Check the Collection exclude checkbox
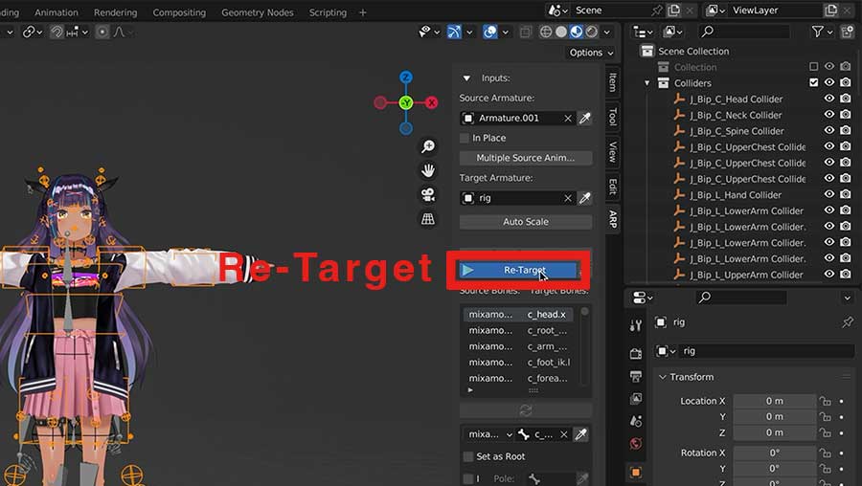The width and height of the screenshot is (862, 486). pos(813,67)
